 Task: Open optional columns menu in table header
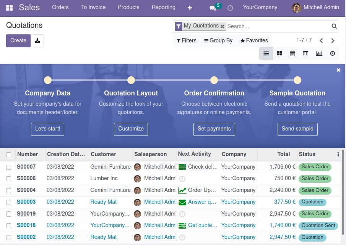point(338,154)
